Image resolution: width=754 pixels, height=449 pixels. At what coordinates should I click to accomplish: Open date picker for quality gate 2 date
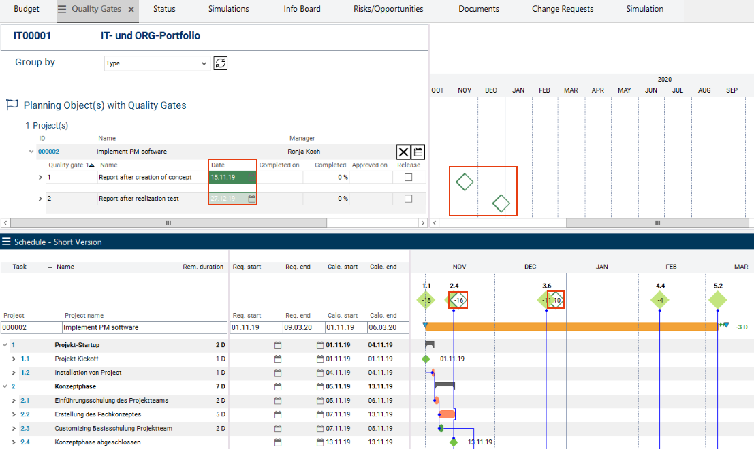point(251,199)
